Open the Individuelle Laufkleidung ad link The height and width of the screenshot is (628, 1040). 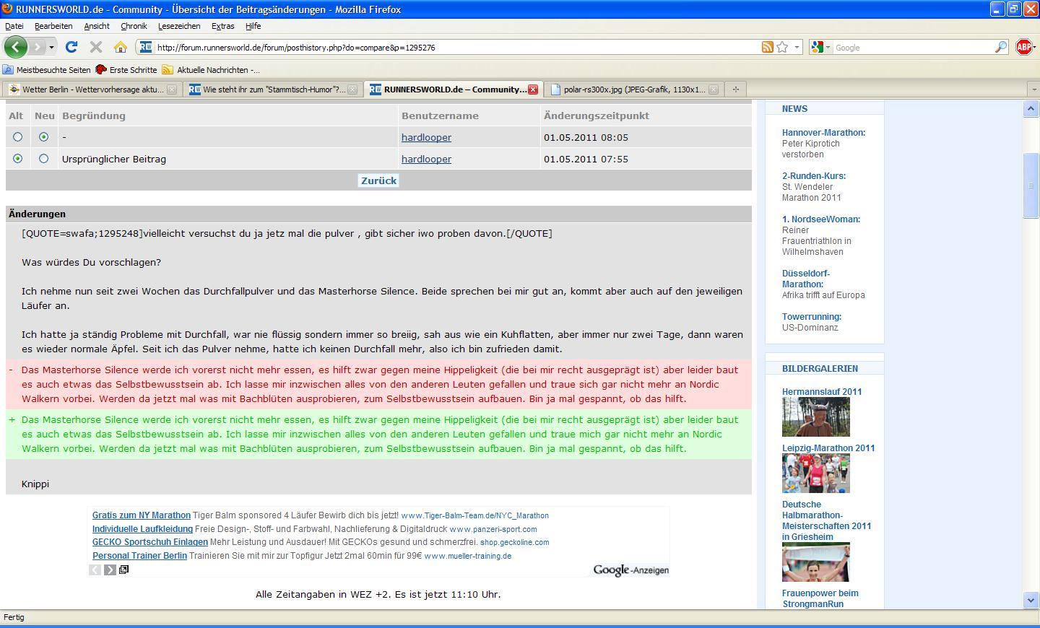142,529
